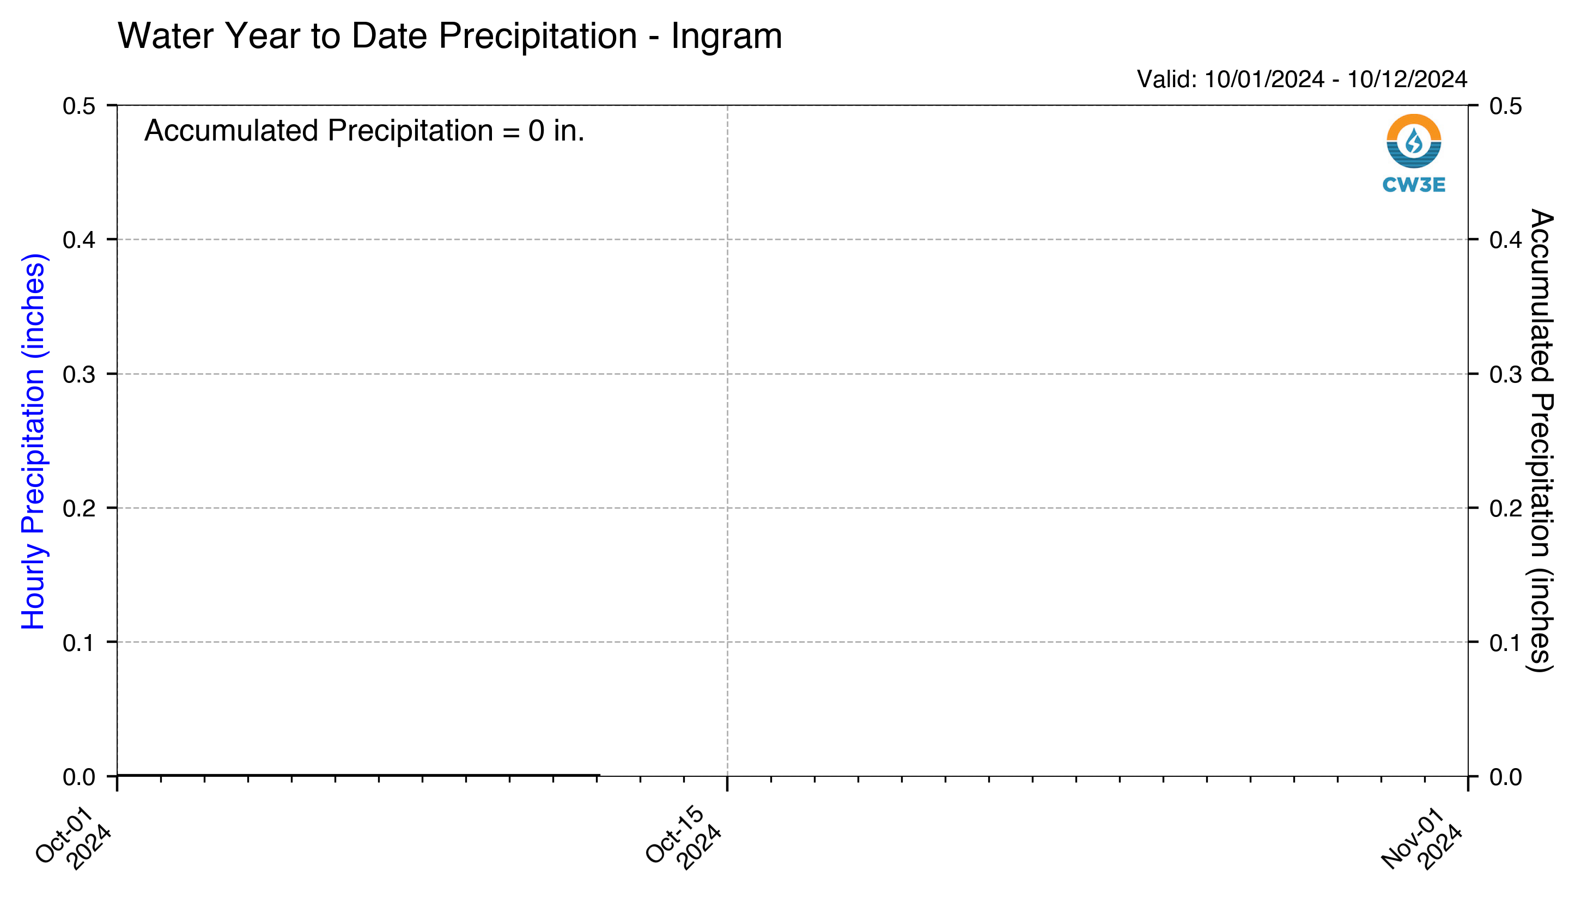Viewport: 1575px width, 913px height.
Task: Click the 0.5 tick on the left axis
Action: (80, 106)
